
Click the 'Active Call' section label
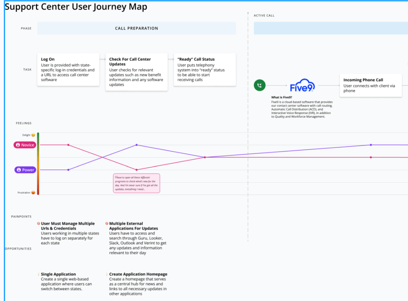264,16
